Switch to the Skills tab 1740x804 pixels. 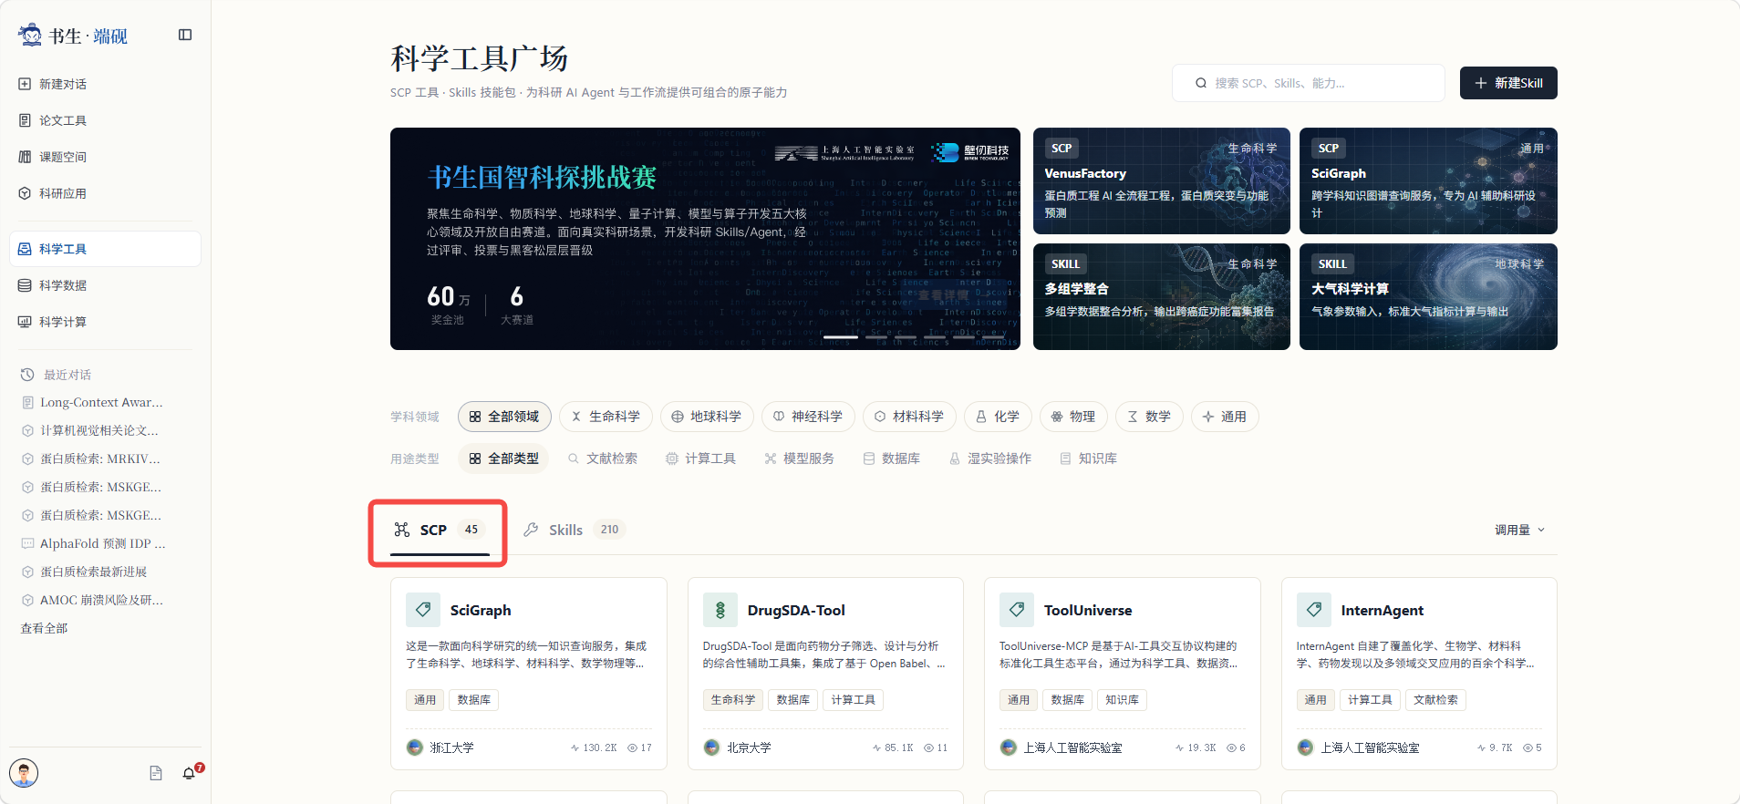(x=574, y=530)
